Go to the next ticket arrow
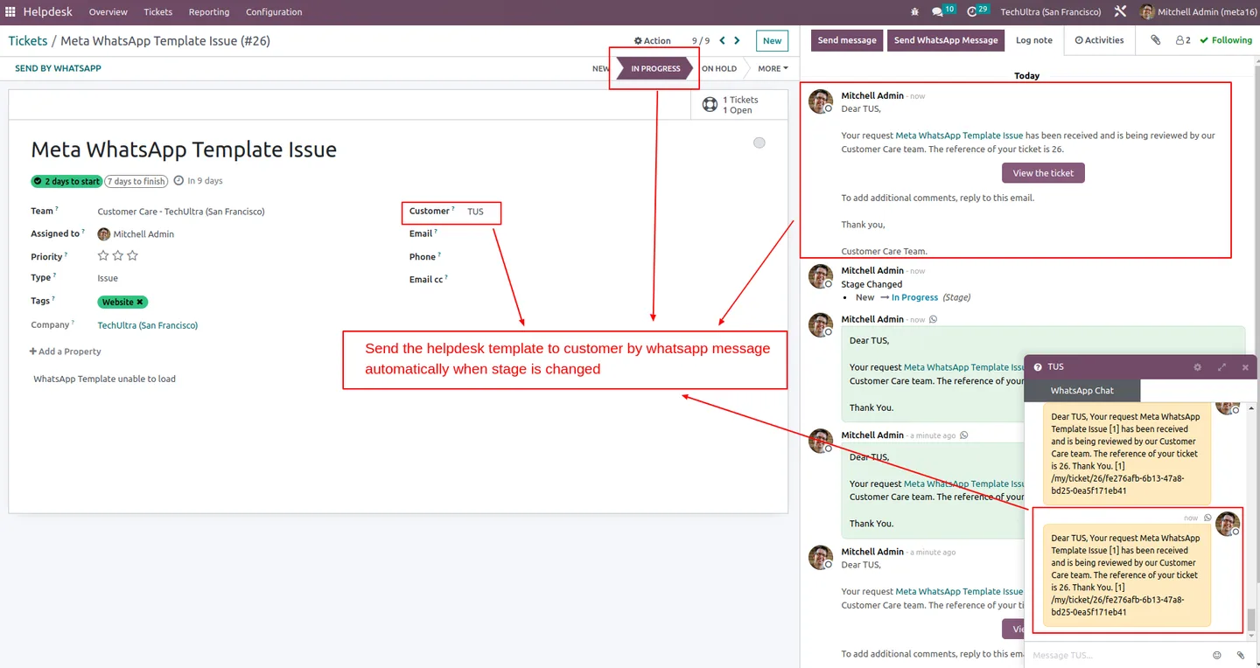The width and height of the screenshot is (1260, 668). click(x=737, y=40)
